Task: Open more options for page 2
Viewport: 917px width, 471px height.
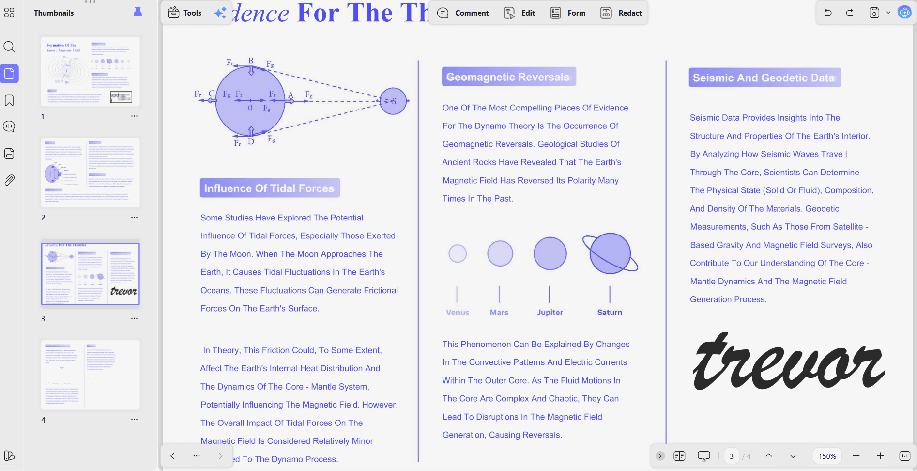Action: (x=134, y=217)
